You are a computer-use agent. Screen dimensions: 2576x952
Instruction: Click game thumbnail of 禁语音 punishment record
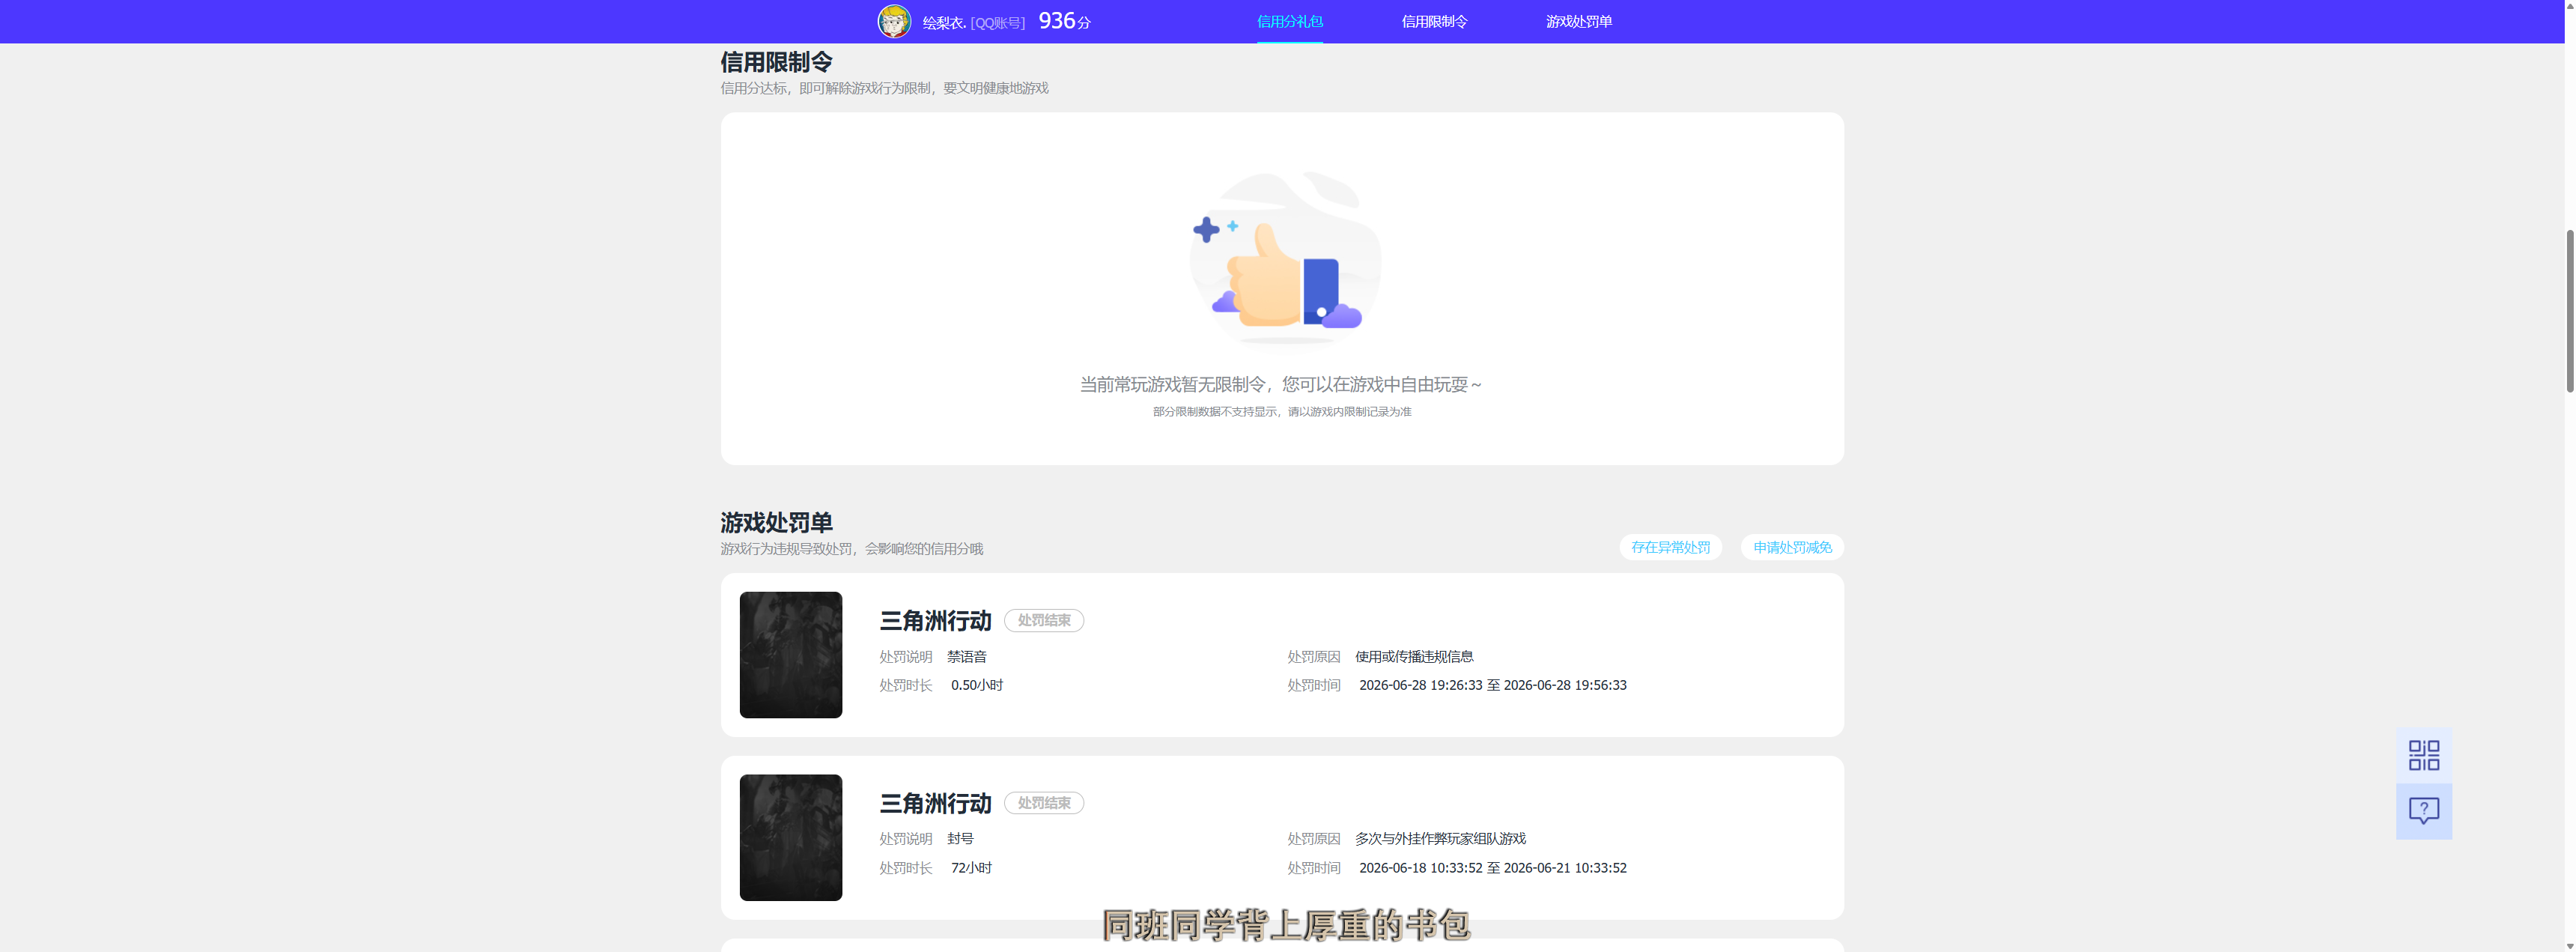click(791, 655)
